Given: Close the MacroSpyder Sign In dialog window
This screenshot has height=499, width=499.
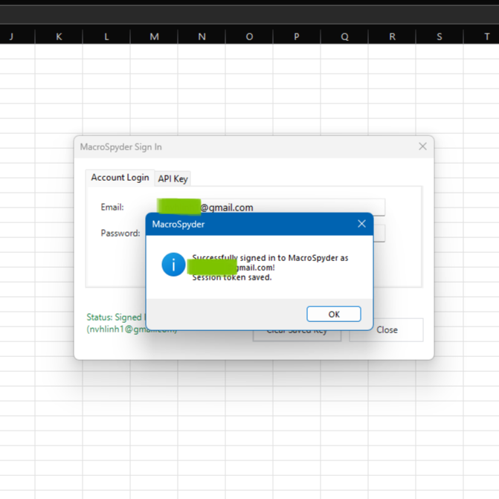Looking at the screenshot, I should 422,147.
